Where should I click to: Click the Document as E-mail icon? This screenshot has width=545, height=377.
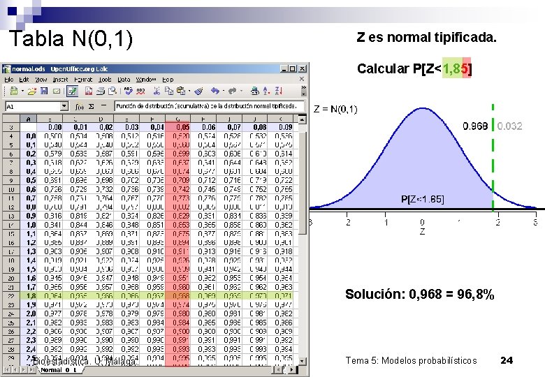pos(57,91)
